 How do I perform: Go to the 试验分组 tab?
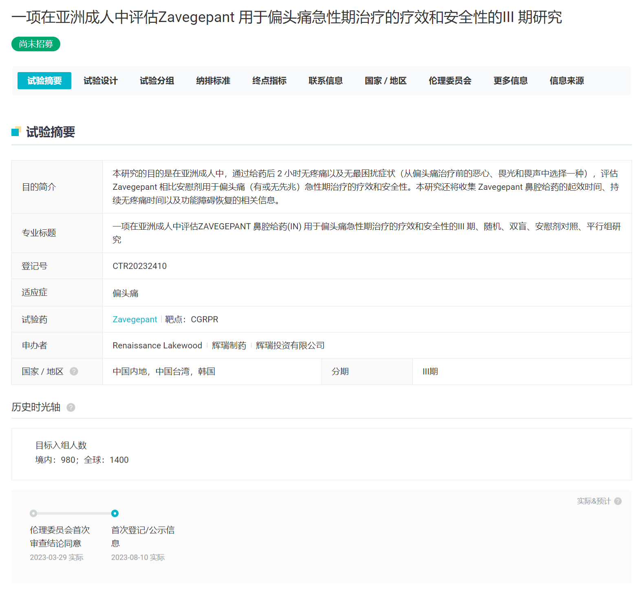tap(157, 81)
